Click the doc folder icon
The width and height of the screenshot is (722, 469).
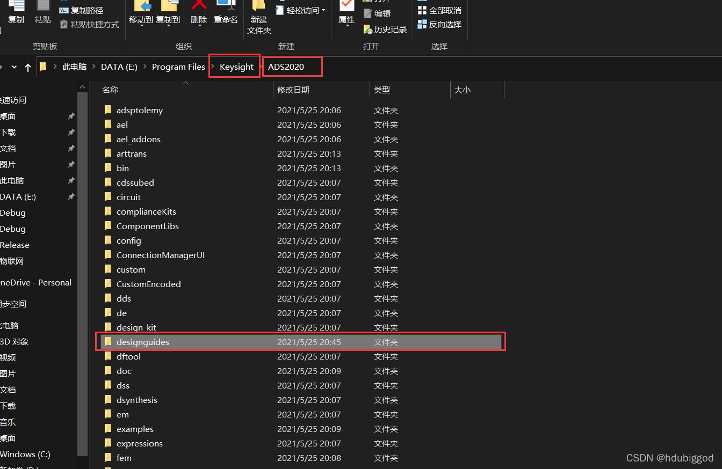tap(107, 371)
